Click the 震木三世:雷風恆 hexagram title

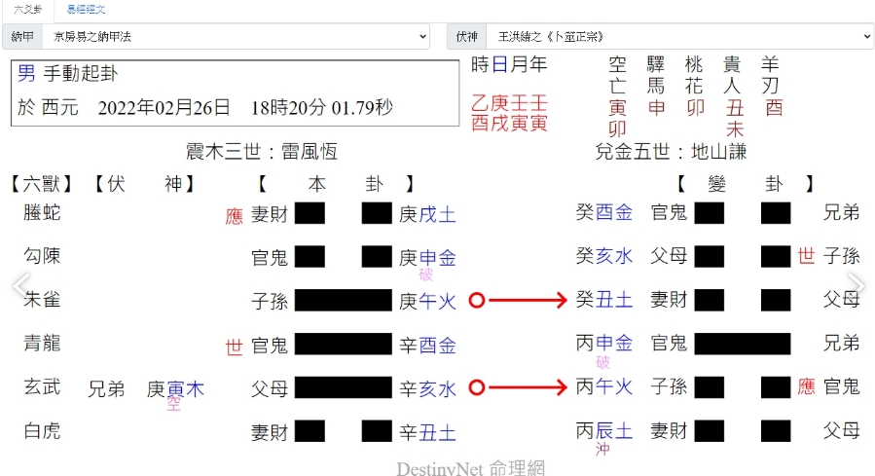pyautogui.click(x=261, y=151)
